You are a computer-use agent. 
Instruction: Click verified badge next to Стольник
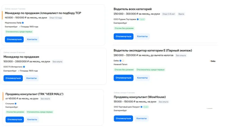coord(15,103)
